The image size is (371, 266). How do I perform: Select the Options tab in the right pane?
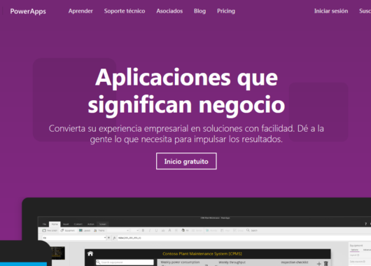[x=355, y=250]
